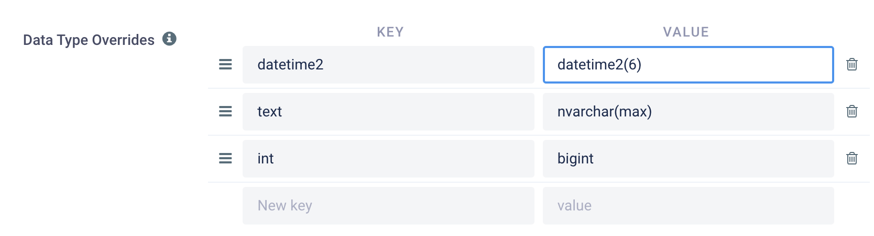The image size is (874, 236).
Task: Select the reorder handle on the int row
Action: 225,159
